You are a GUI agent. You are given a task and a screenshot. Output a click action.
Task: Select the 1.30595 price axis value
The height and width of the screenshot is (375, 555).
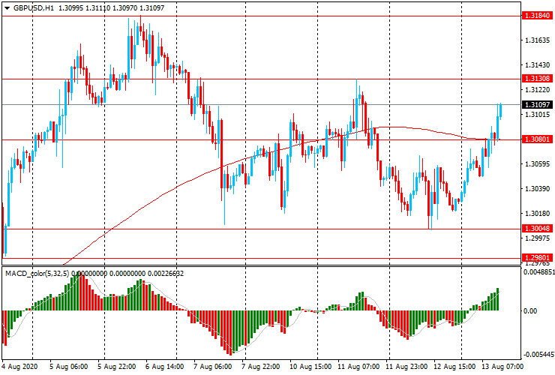click(x=538, y=164)
